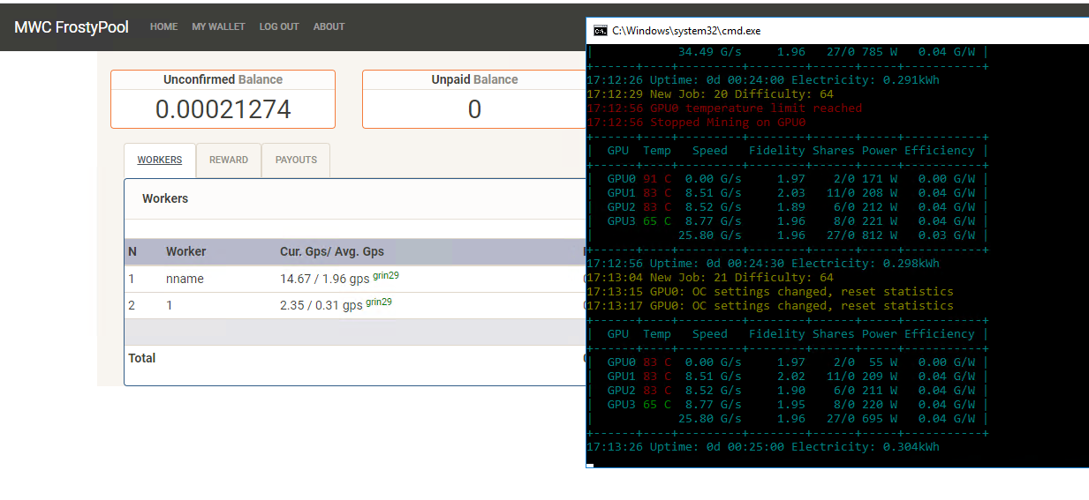This screenshot has height=500, width=1089.
Task: Click the GPU2 row showing 211 W
Action: click(788, 391)
